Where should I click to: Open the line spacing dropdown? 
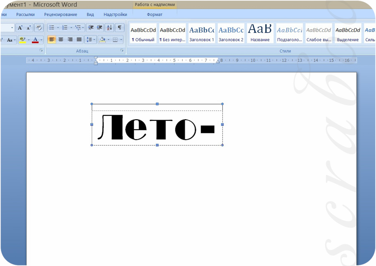[x=91, y=40]
